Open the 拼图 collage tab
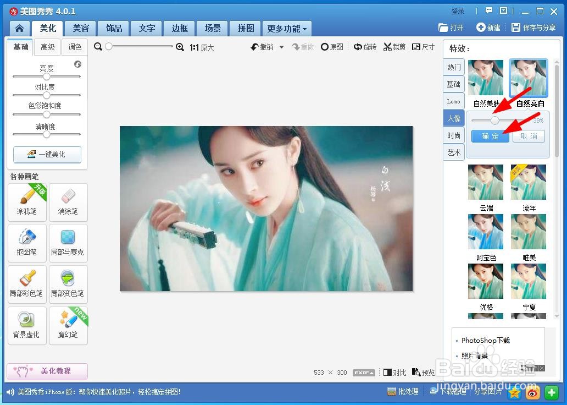Image resolution: width=567 pixels, height=405 pixels. tap(246, 28)
